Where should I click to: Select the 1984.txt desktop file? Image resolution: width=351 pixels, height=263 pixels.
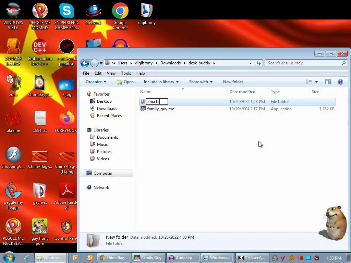pos(40,122)
